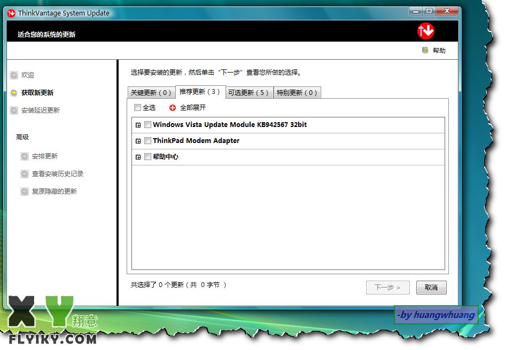Image resolution: width=505 pixels, height=350 pixels.
Task: Go to 欢迎 in the sidebar
Action: (28, 75)
